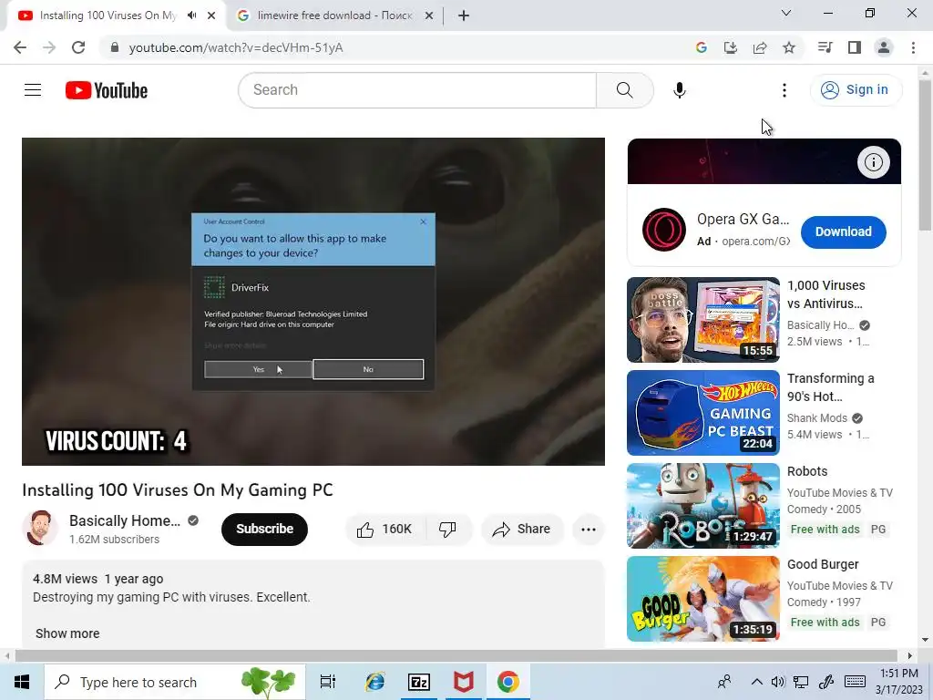
Task: Open 7-Zip from the taskbar
Action: (418, 682)
